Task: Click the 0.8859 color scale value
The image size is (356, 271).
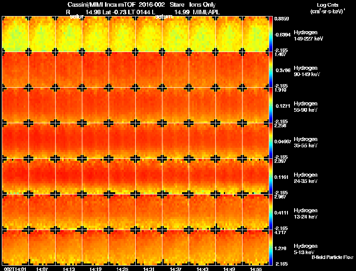Action: click(282, 19)
